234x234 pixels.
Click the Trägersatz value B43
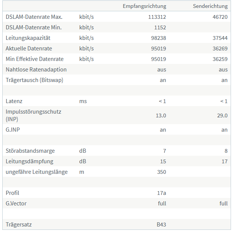161,225
